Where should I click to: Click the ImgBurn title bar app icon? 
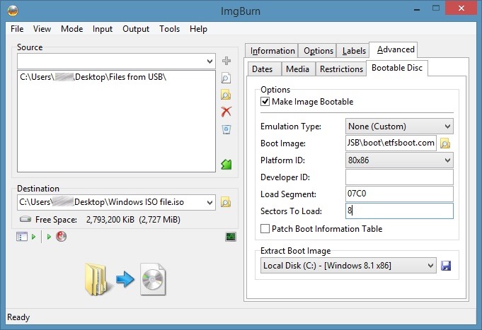(13, 11)
